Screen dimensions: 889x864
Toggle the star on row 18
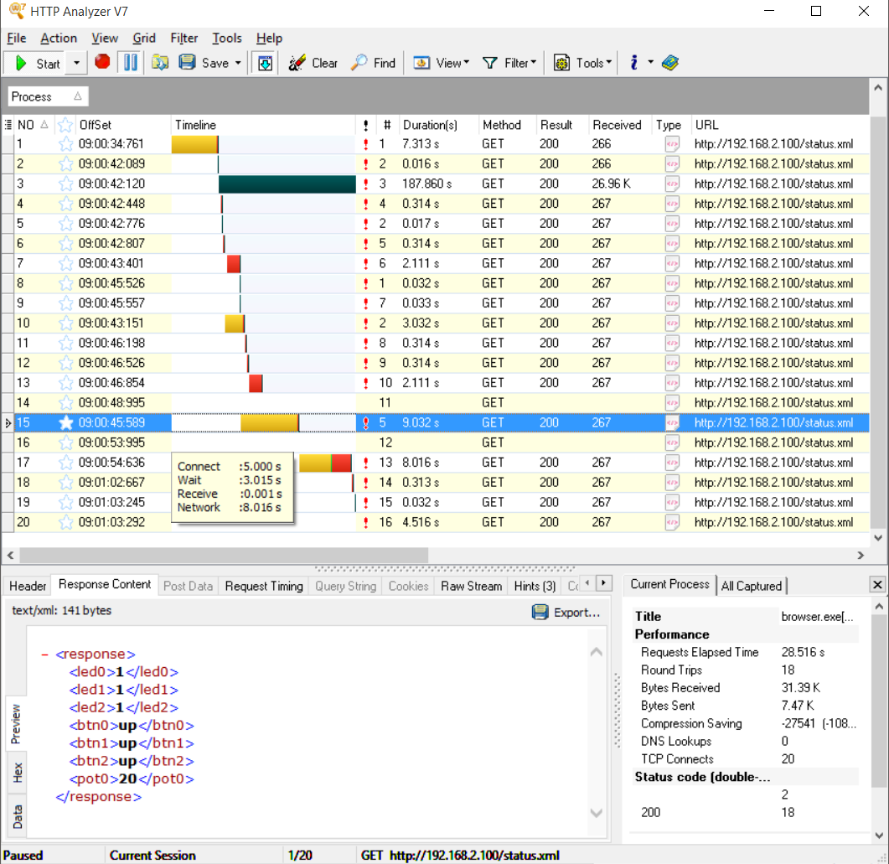(x=65, y=483)
